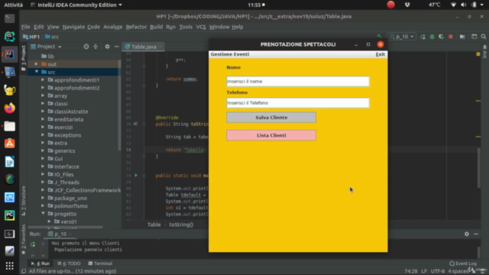Run with coverage icon in toolbar

tap(441, 37)
